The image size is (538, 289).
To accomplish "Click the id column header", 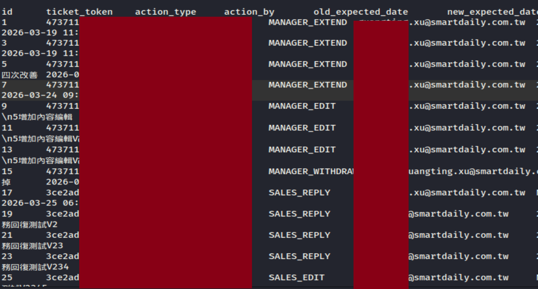I will (7, 12).
